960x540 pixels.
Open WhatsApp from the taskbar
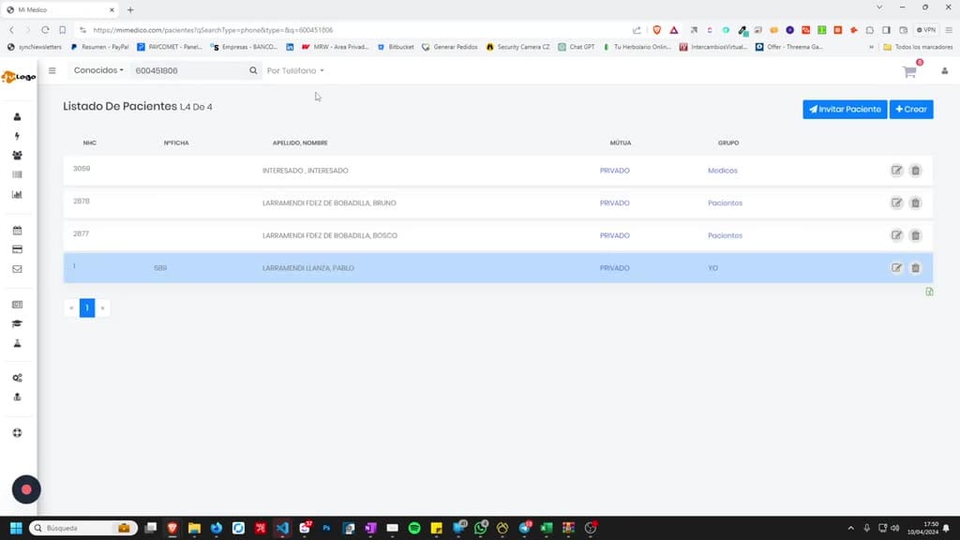[481, 528]
